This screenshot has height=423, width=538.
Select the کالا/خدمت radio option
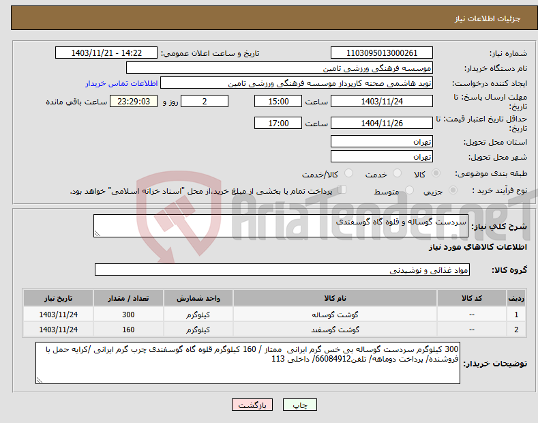(348, 173)
